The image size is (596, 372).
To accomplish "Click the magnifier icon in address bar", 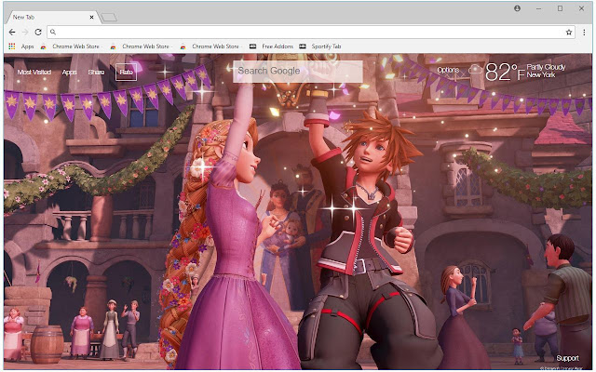I will [53, 33].
